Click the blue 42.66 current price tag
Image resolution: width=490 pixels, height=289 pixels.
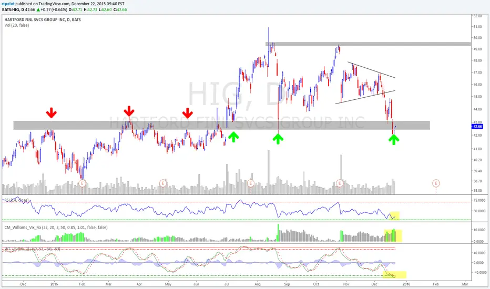point(477,127)
